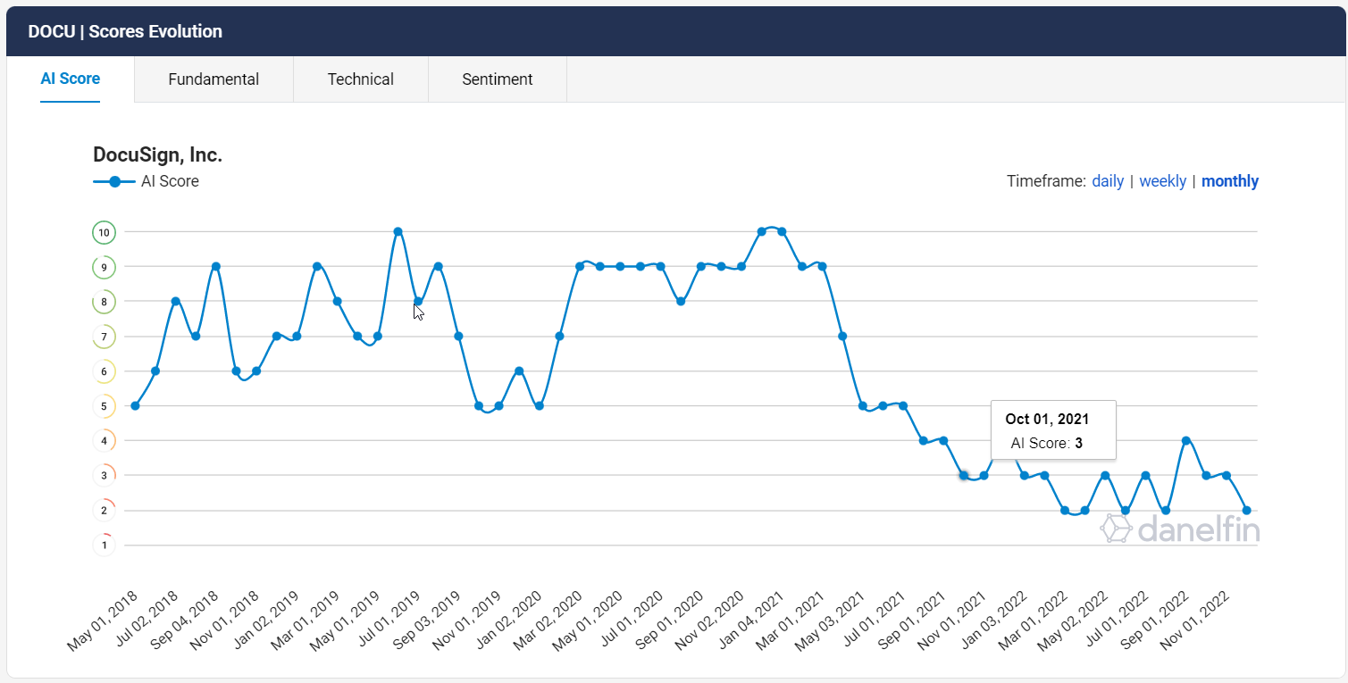Click the Nov 02, 2020 data point

(x=741, y=266)
